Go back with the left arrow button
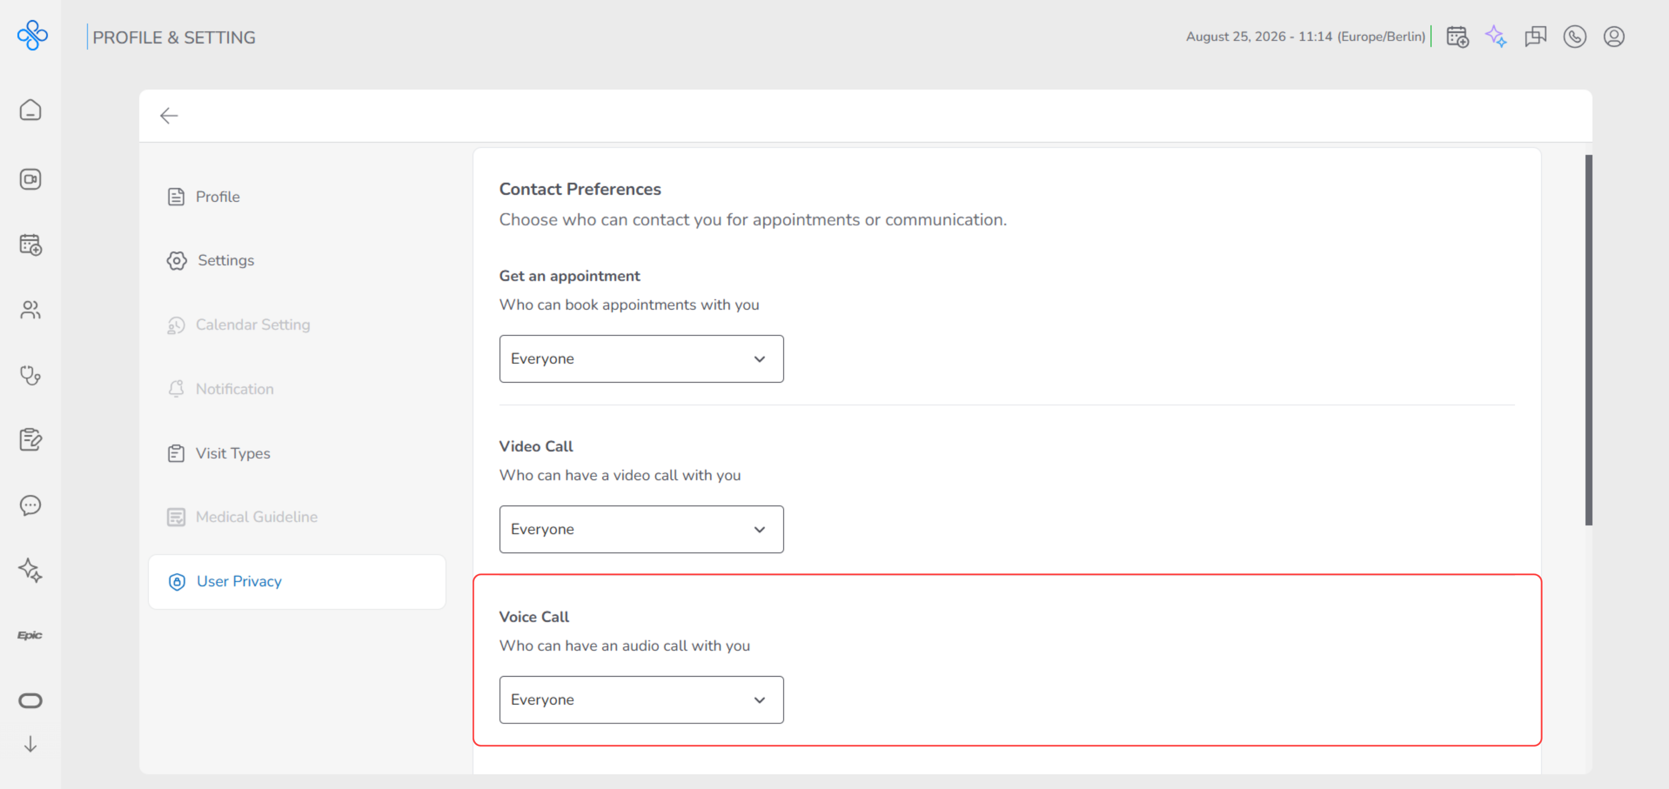The image size is (1669, 789). click(168, 116)
